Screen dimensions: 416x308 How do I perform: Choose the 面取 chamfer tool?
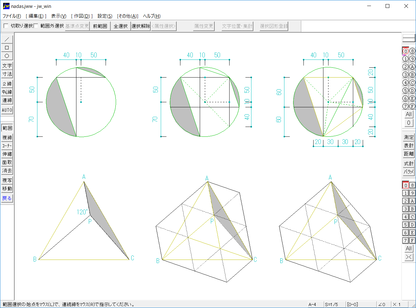(x=7, y=162)
